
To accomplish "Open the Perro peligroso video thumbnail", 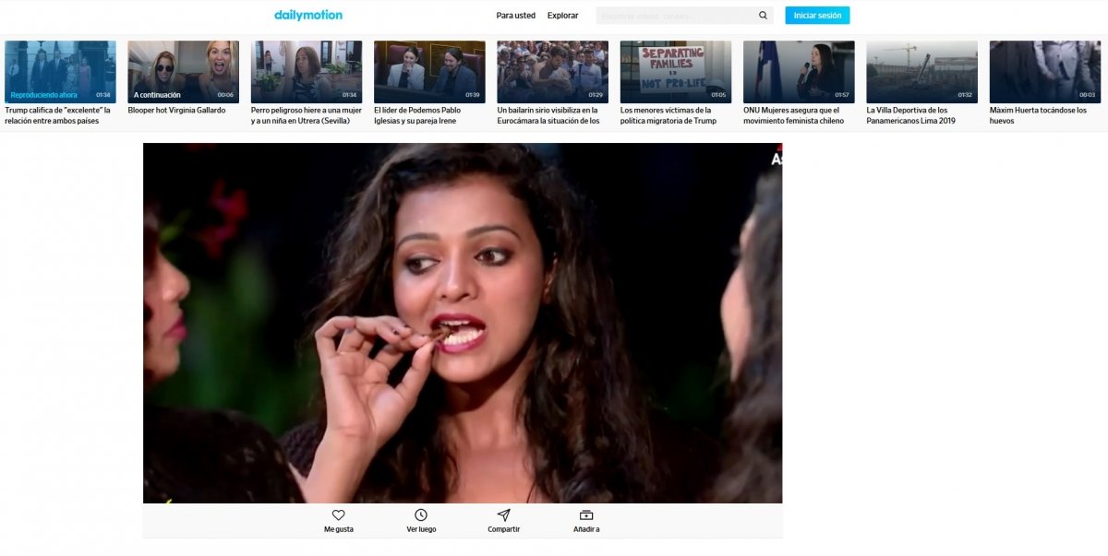I will click(307, 71).
